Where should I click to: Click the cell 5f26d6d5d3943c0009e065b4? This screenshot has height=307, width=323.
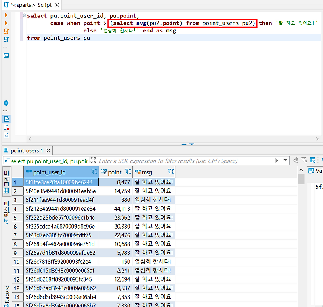pyautogui.click(x=61, y=297)
